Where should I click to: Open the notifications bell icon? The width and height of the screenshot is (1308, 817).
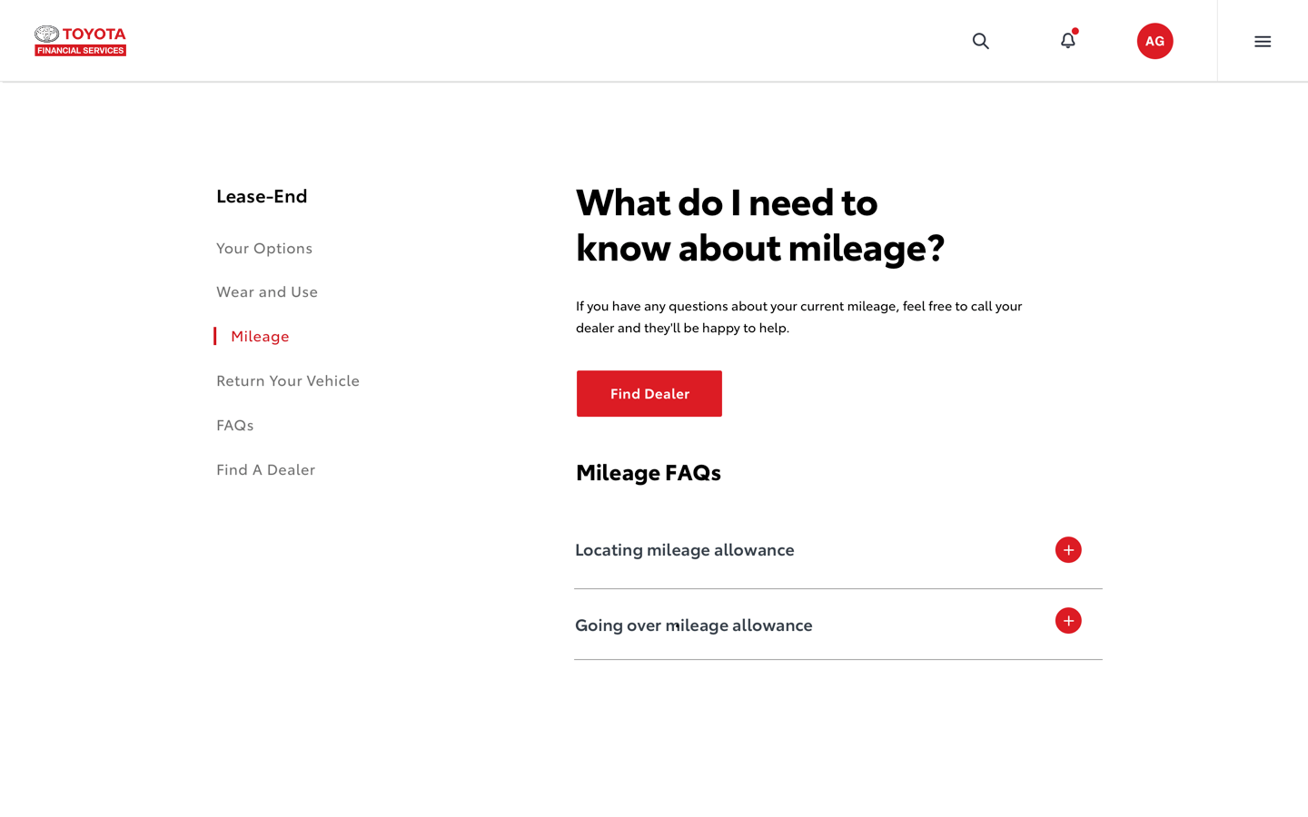tap(1068, 40)
